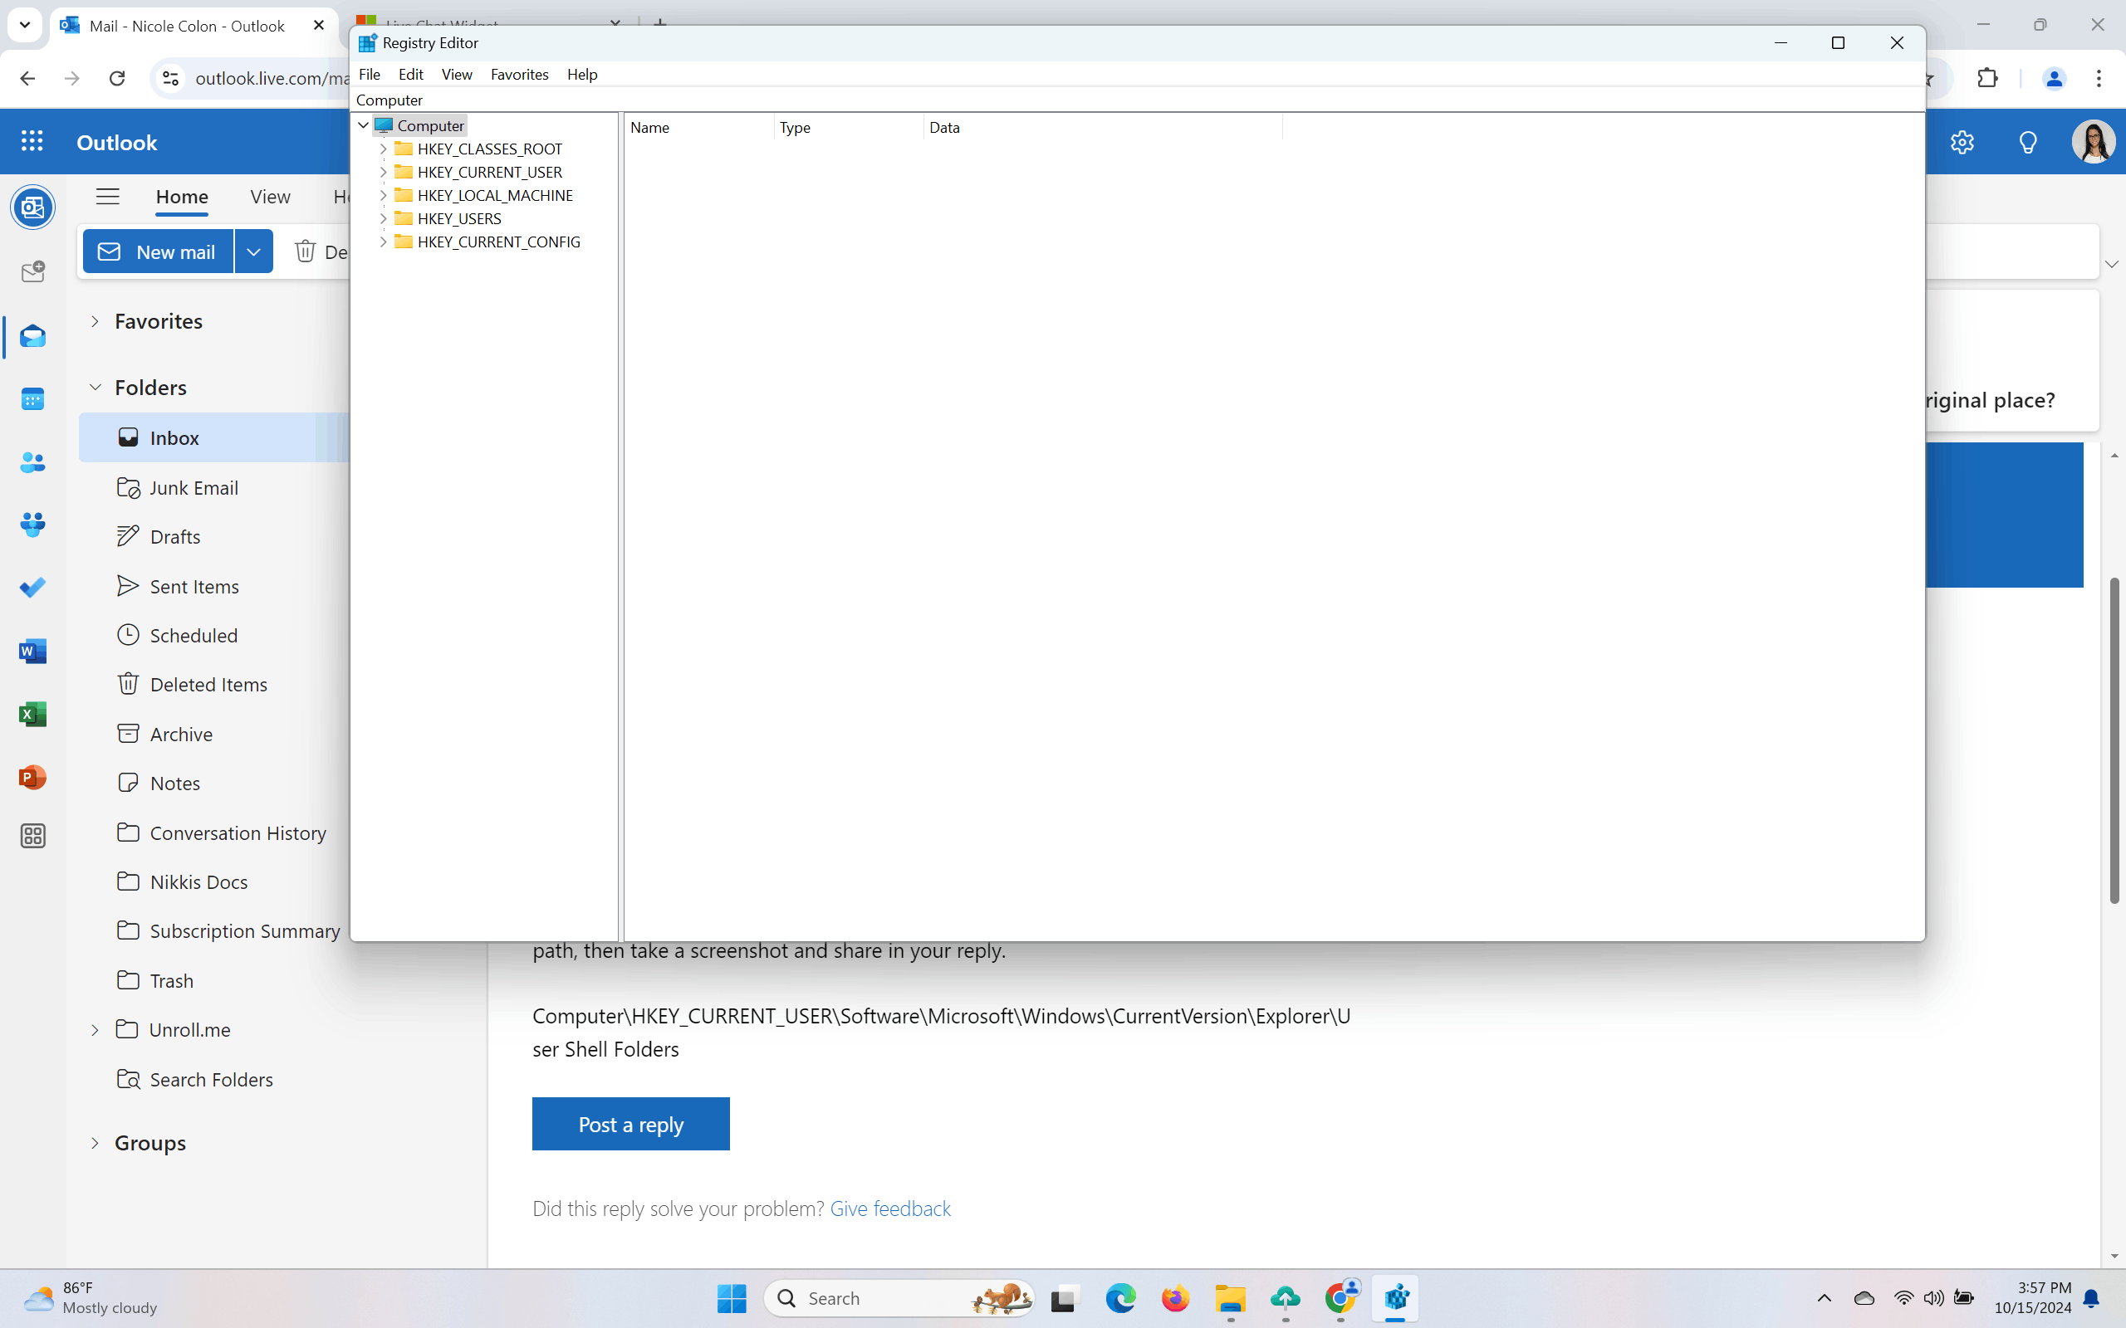
Task: Expand HKEY_LOCAL_MACHINE in Registry Editor
Action: pos(383,195)
